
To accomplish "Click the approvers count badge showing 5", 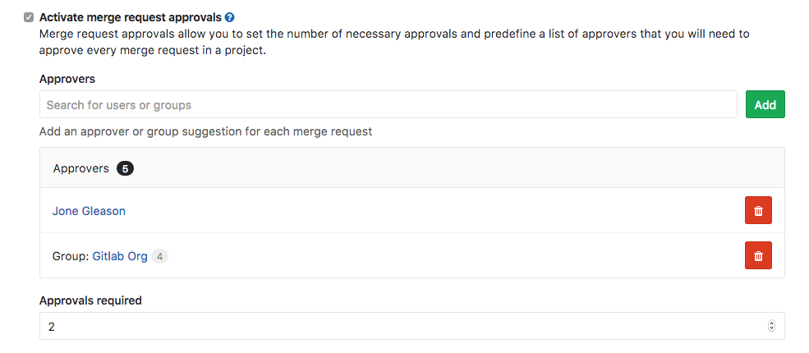I will (x=125, y=168).
